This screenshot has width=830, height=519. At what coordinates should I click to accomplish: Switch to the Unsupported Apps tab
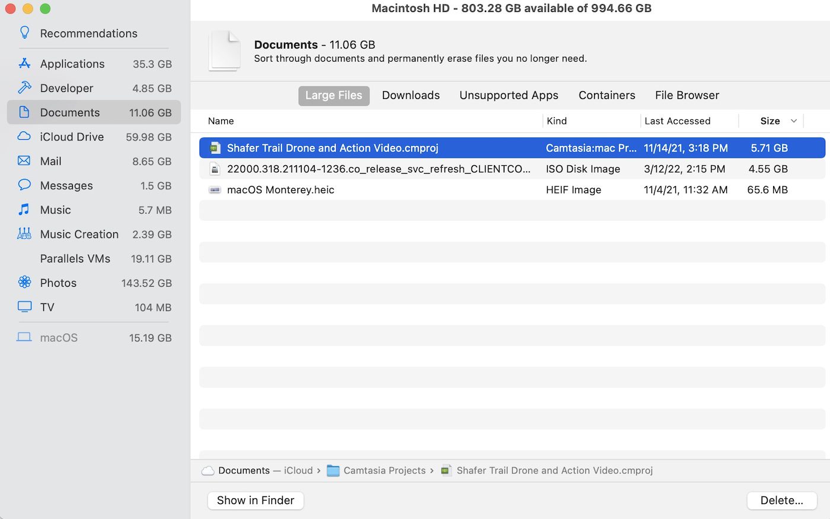coord(509,95)
